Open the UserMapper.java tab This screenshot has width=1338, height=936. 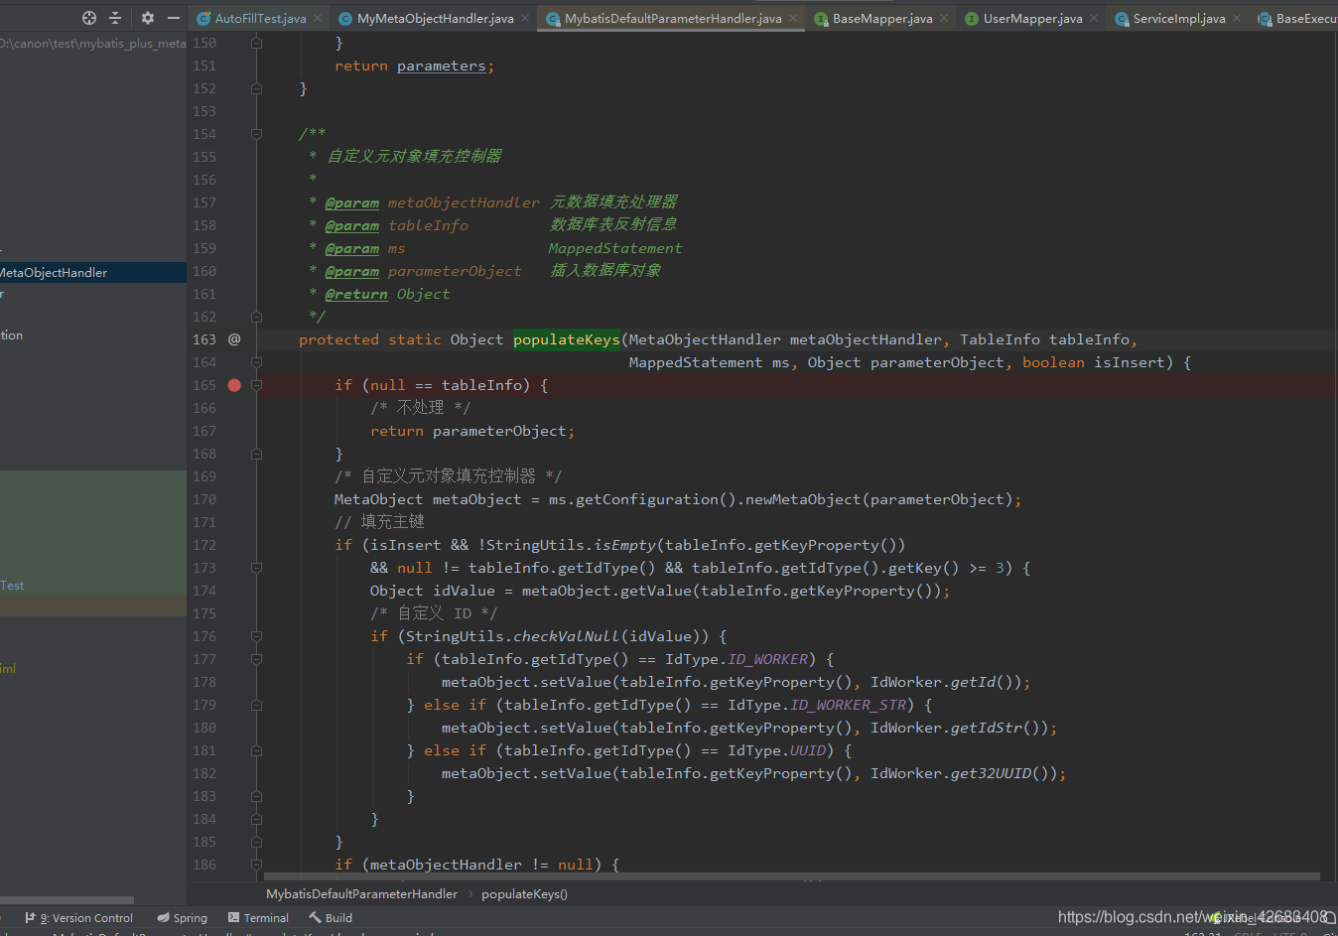pos(1032,18)
